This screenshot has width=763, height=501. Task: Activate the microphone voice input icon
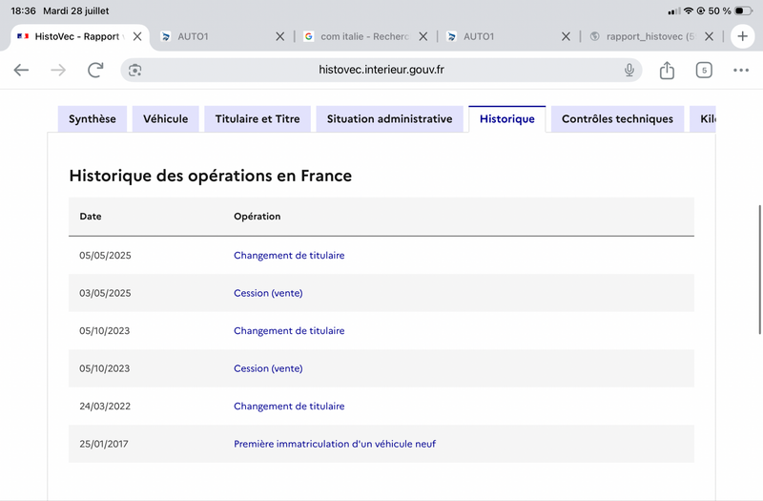629,70
